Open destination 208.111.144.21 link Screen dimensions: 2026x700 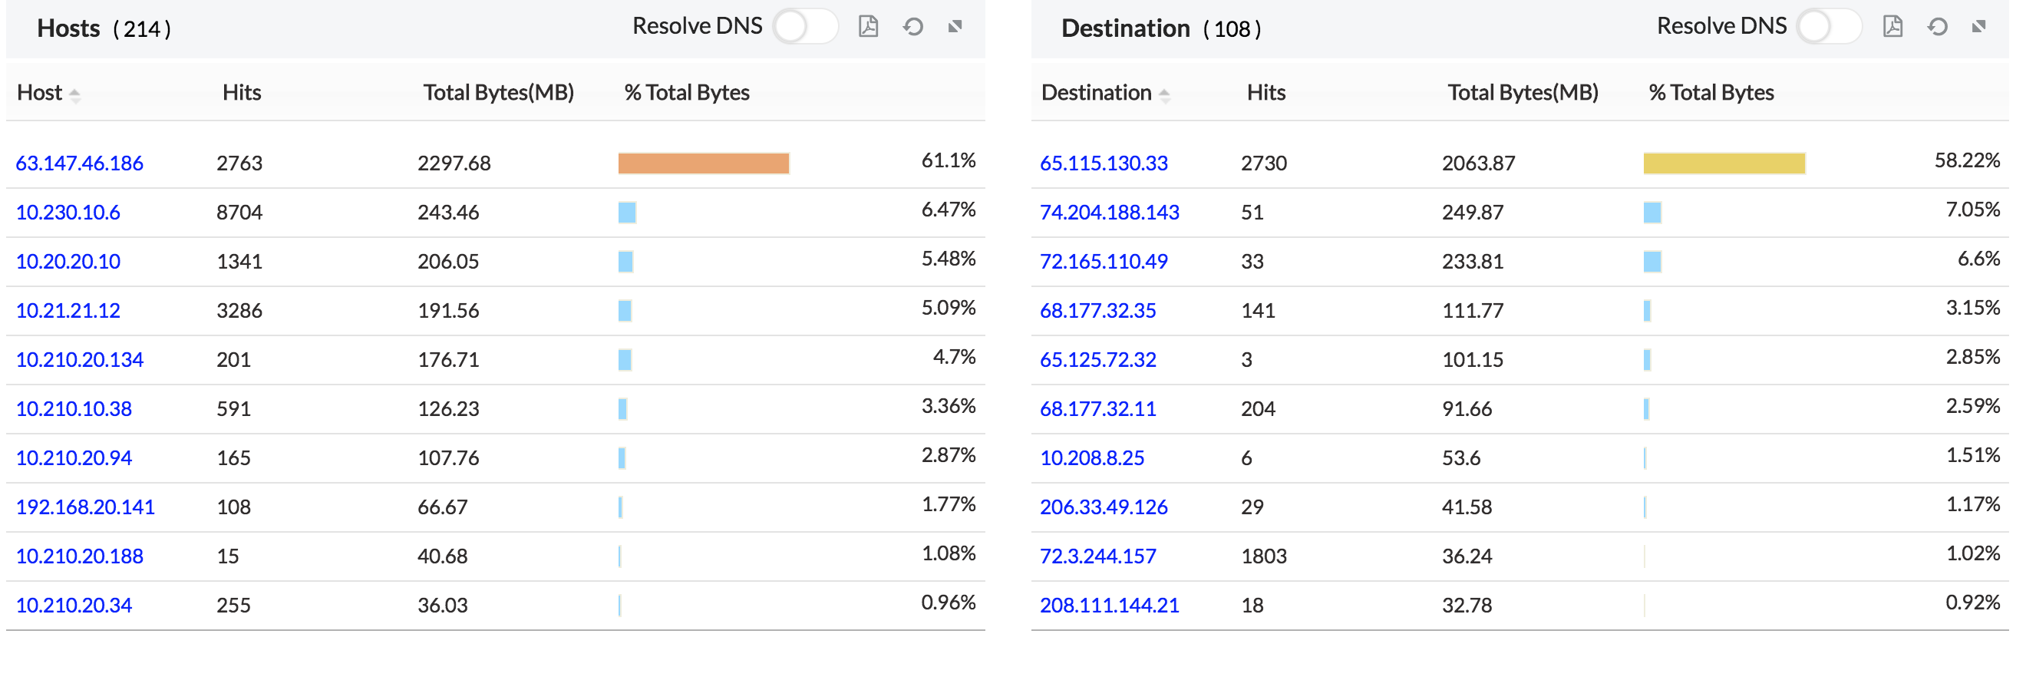[x=1109, y=606]
